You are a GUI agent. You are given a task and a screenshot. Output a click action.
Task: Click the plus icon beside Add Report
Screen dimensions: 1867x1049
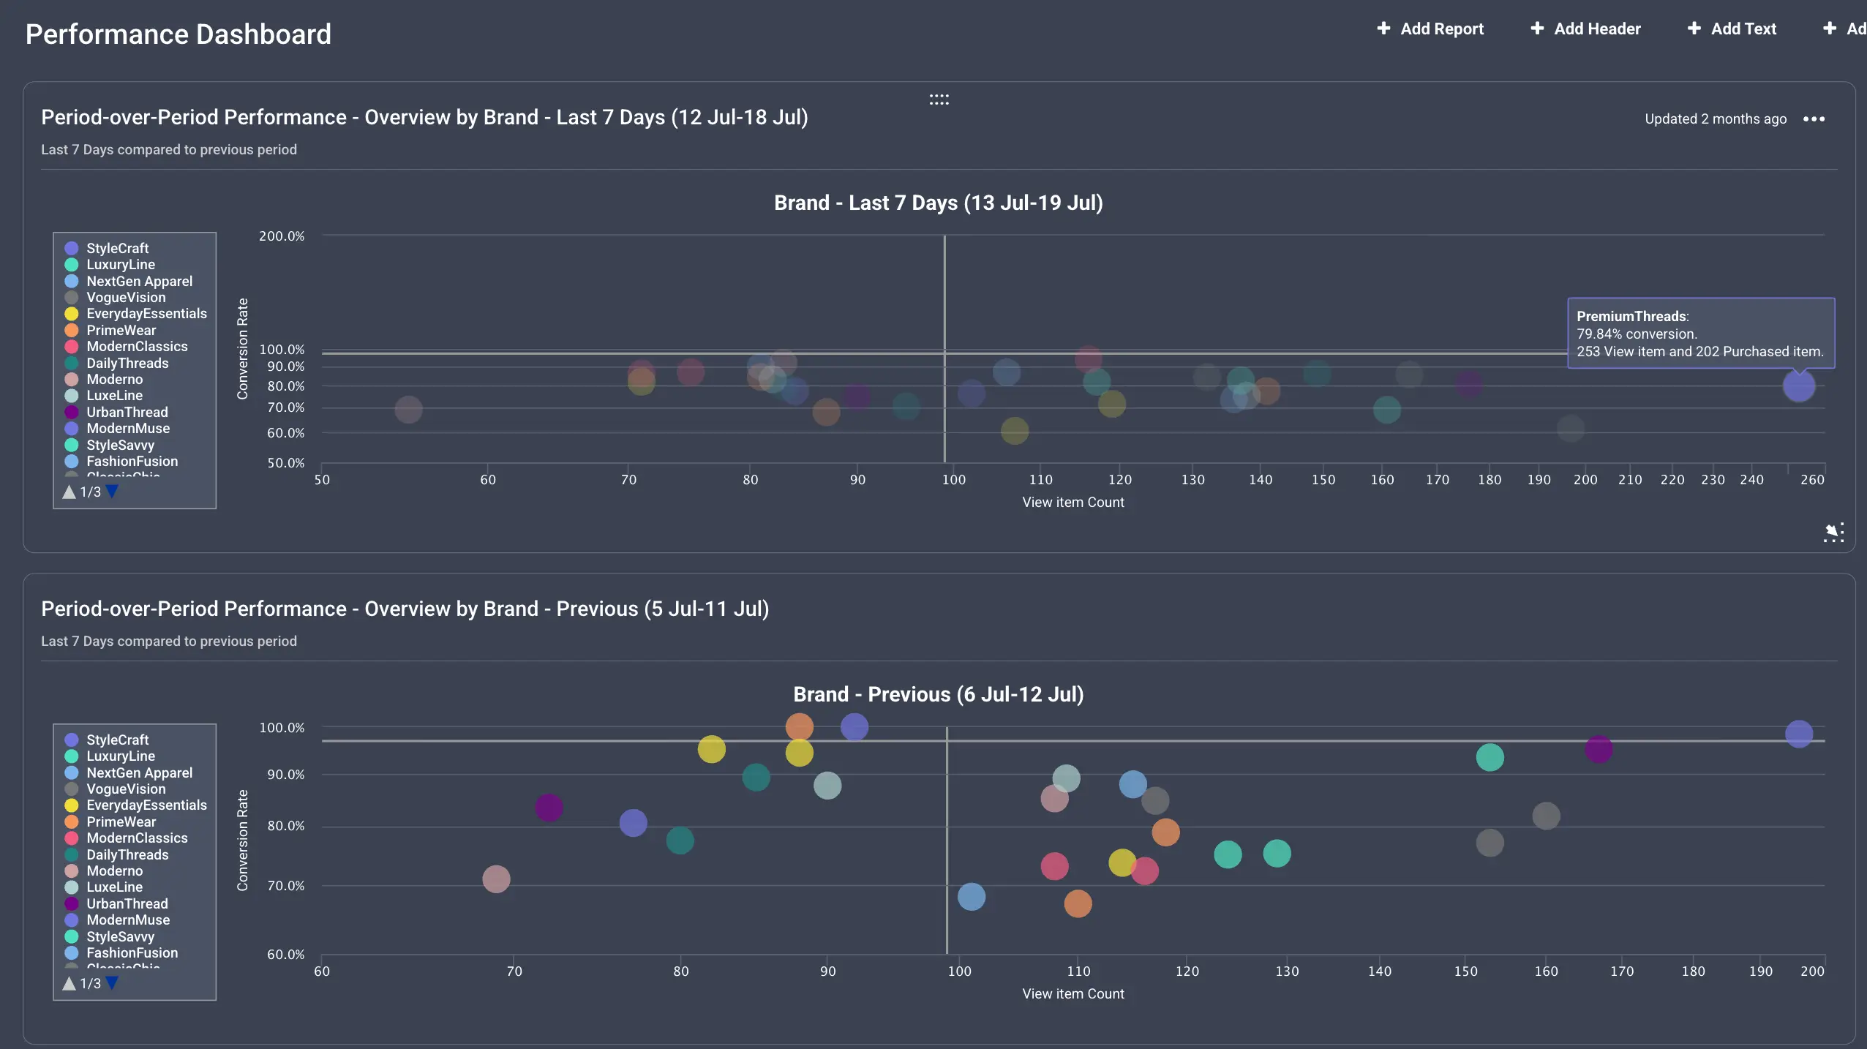click(1385, 29)
